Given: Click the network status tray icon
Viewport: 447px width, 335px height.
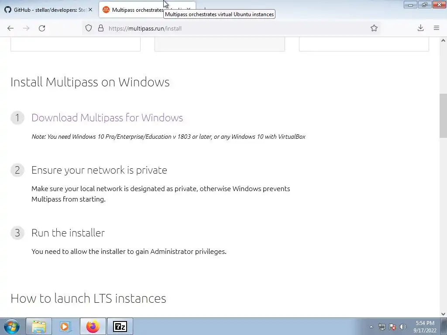Looking at the screenshot, I should point(382,327).
